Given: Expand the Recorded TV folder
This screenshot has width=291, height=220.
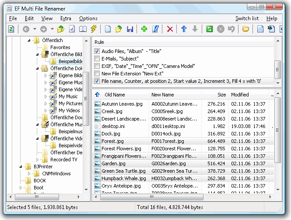Looking at the screenshot, I should [x=38, y=160].
